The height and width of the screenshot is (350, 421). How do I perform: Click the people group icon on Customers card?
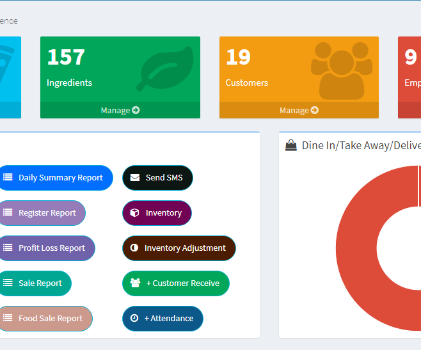coord(341,70)
